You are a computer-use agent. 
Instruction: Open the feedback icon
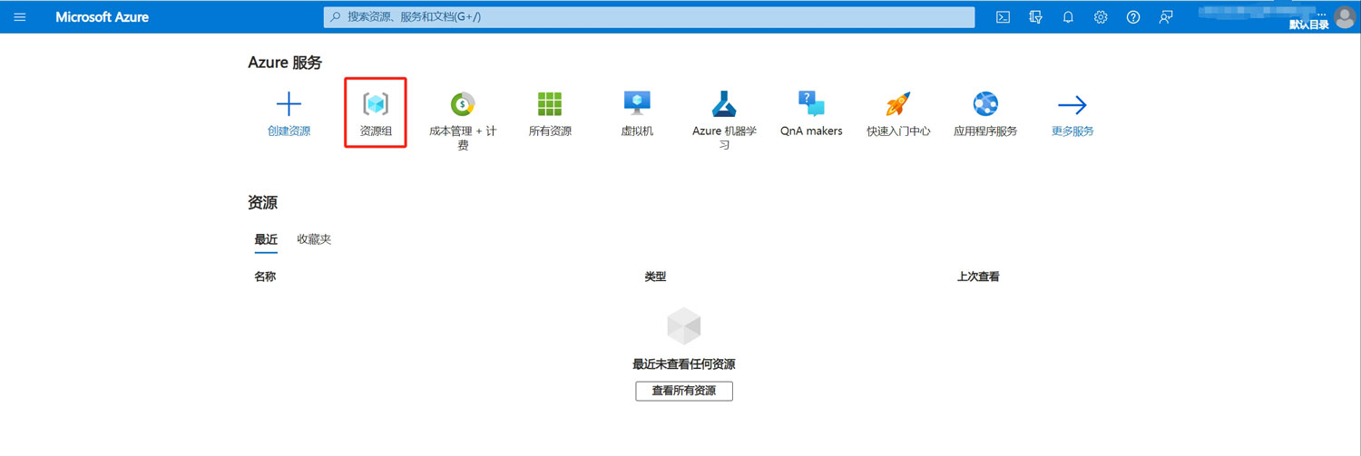[1166, 17]
